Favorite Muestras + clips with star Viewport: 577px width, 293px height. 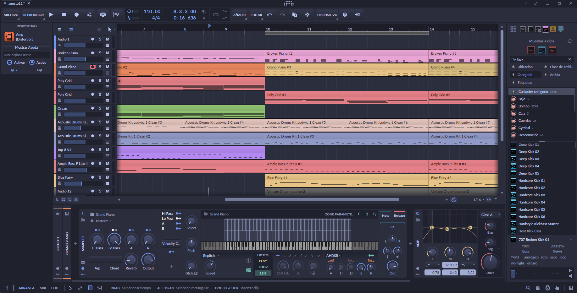[x=570, y=41]
